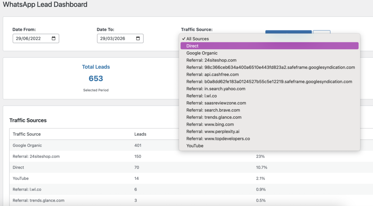Click the Date From input field
Image resolution: width=373 pixels, height=206 pixels.
(31, 39)
